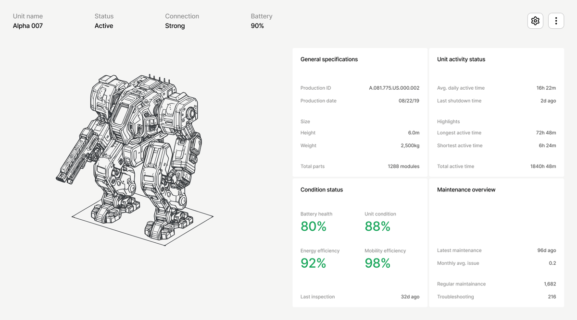Click the 88% unit condition figure
Screen dimensions: 577x320
coord(377,226)
